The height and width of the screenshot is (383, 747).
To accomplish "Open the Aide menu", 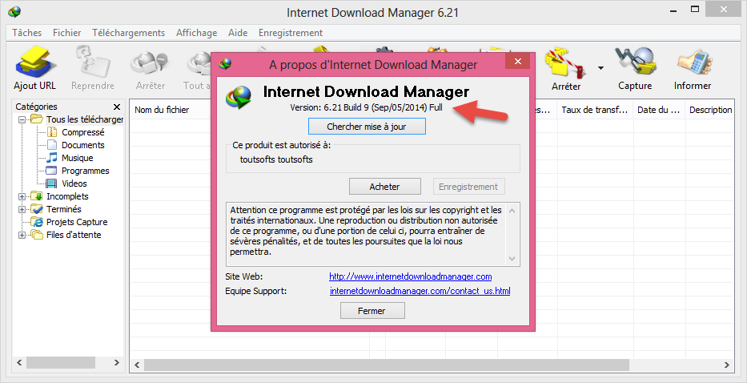I will click(238, 33).
